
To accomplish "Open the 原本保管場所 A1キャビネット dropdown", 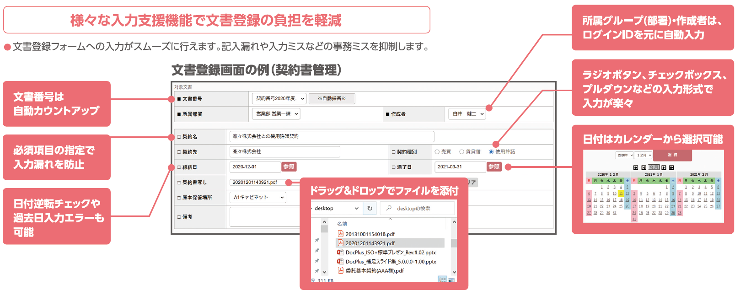I will click(258, 197).
